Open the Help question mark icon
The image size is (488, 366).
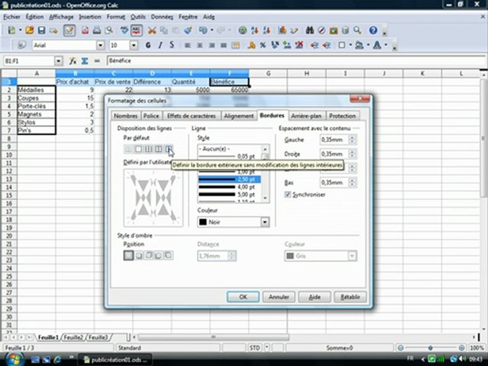pyautogui.click(x=373, y=30)
